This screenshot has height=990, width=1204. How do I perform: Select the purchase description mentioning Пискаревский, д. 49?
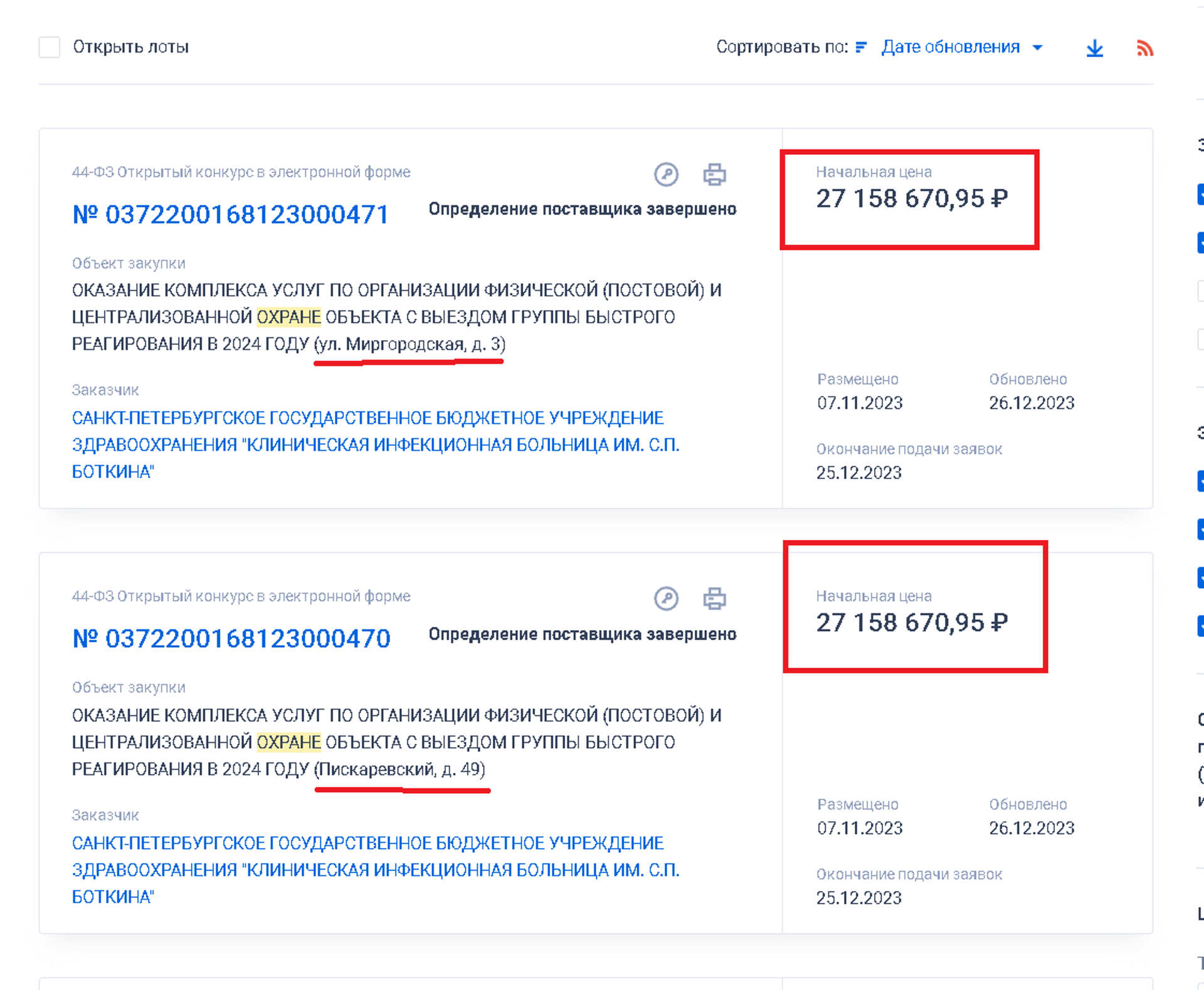[x=397, y=742]
